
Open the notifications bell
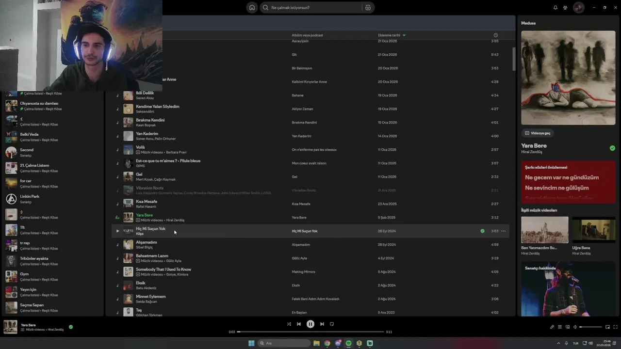click(556, 7)
